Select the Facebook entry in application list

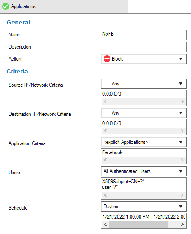(112, 152)
